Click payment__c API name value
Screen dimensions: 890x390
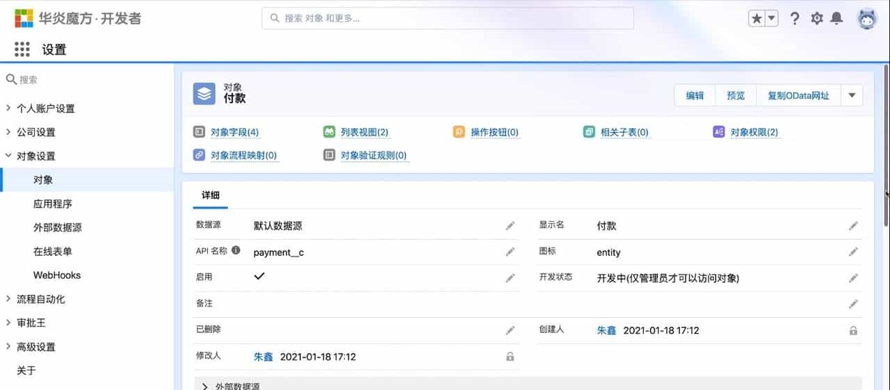pos(279,252)
